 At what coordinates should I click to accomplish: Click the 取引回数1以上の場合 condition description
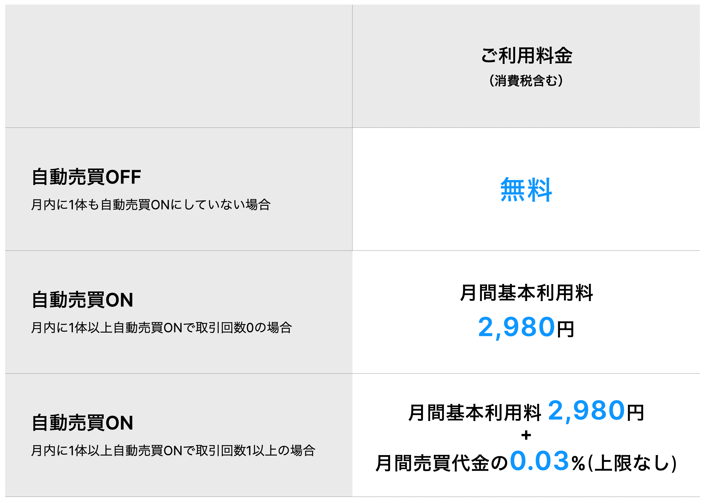click(x=173, y=451)
